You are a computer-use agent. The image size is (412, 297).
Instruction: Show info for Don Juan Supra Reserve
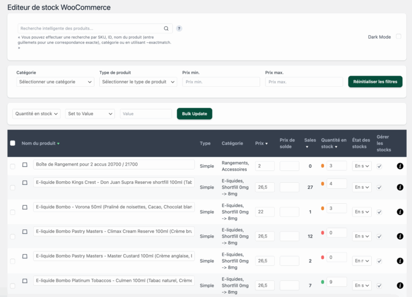pyautogui.click(x=400, y=187)
